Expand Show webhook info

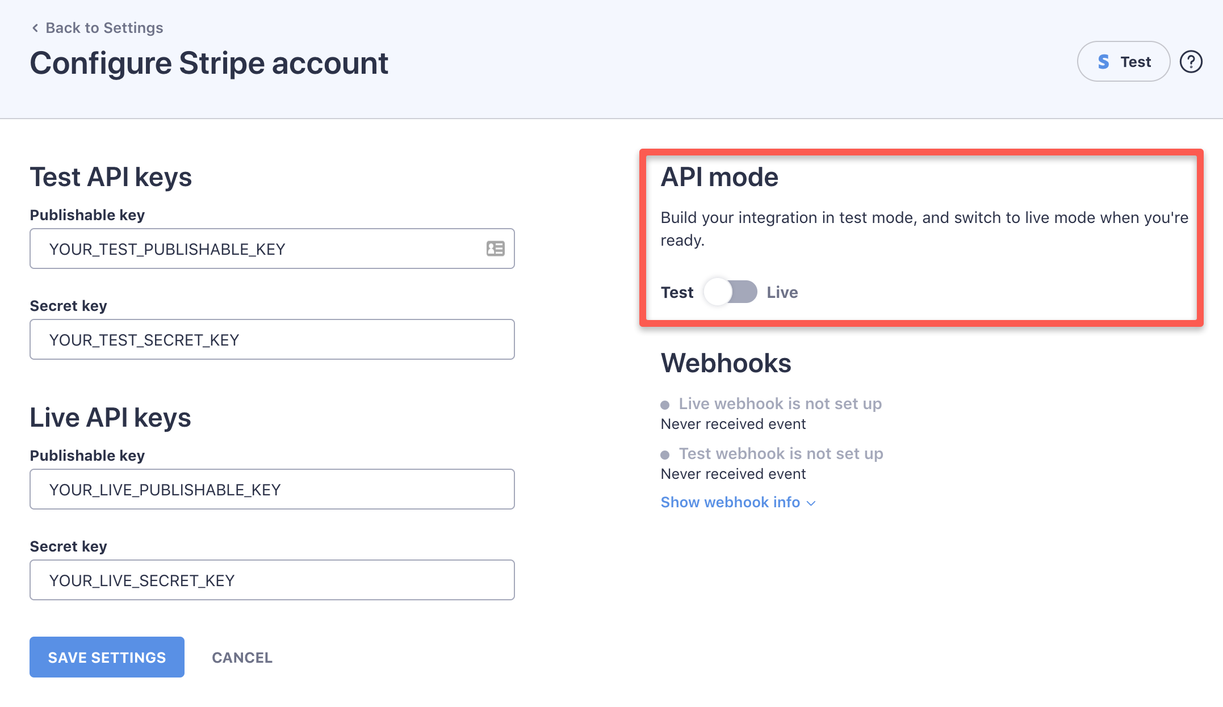tap(738, 502)
